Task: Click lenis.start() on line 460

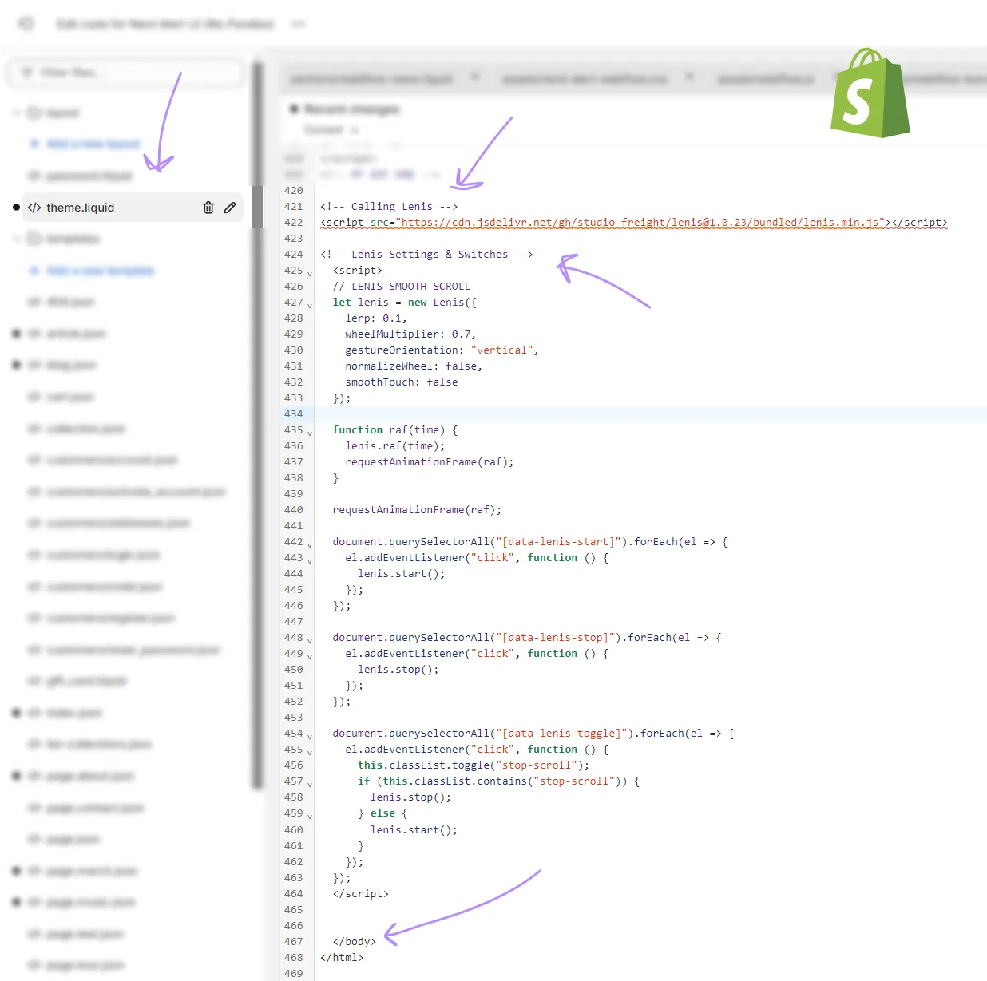Action: [414, 830]
